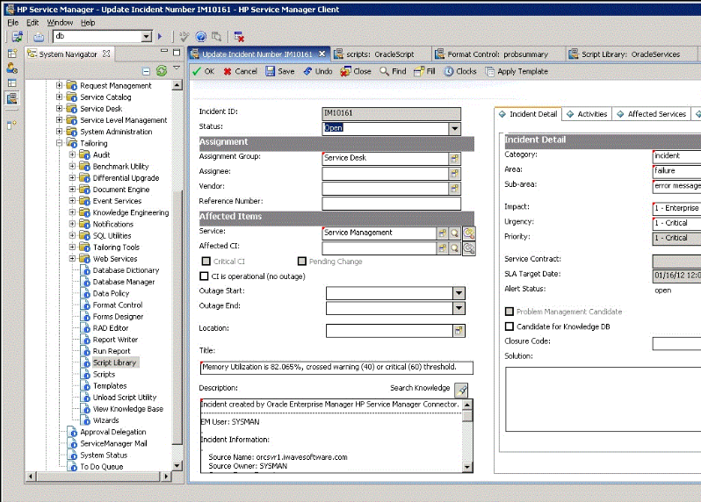Click the navigator horizontal scrollbar
The image size is (701, 502).
point(98,477)
